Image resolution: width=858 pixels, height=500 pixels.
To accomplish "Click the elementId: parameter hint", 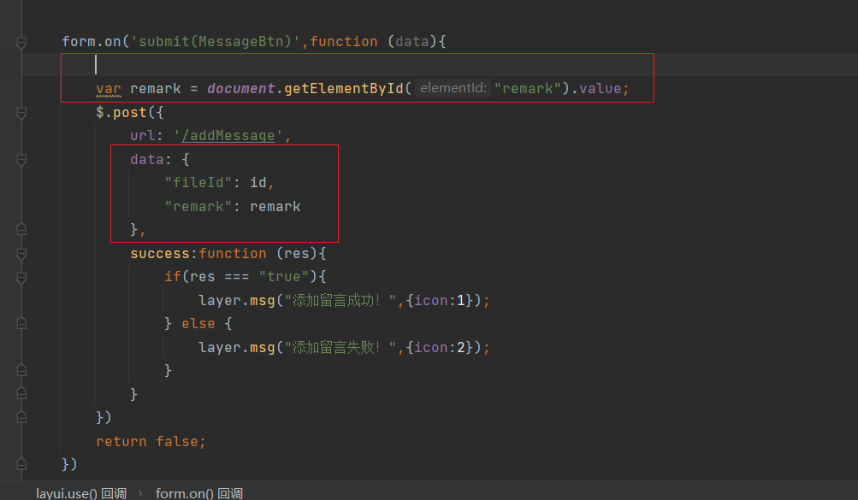I will [453, 88].
